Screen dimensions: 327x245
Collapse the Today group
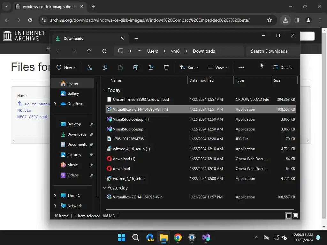[x=105, y=90]
